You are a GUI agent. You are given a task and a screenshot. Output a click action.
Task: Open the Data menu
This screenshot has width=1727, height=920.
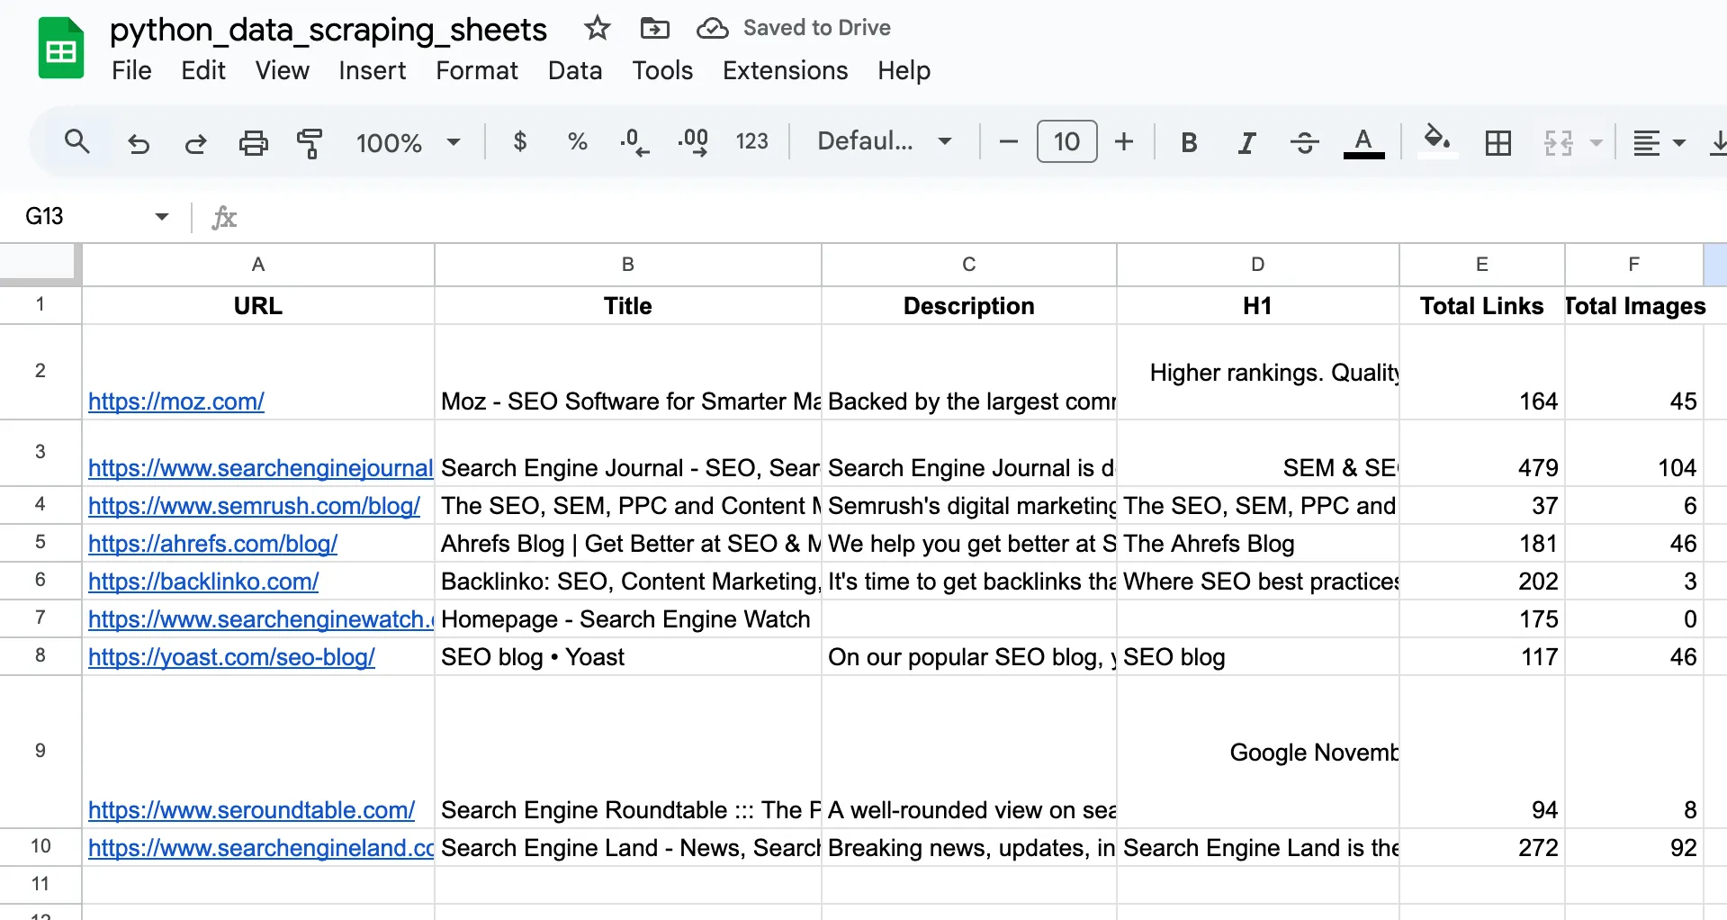tap(575, 70)
